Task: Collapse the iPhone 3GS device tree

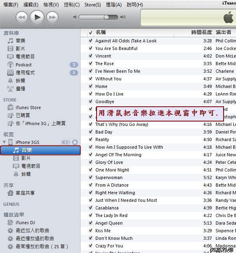Action: click(4, 142)
